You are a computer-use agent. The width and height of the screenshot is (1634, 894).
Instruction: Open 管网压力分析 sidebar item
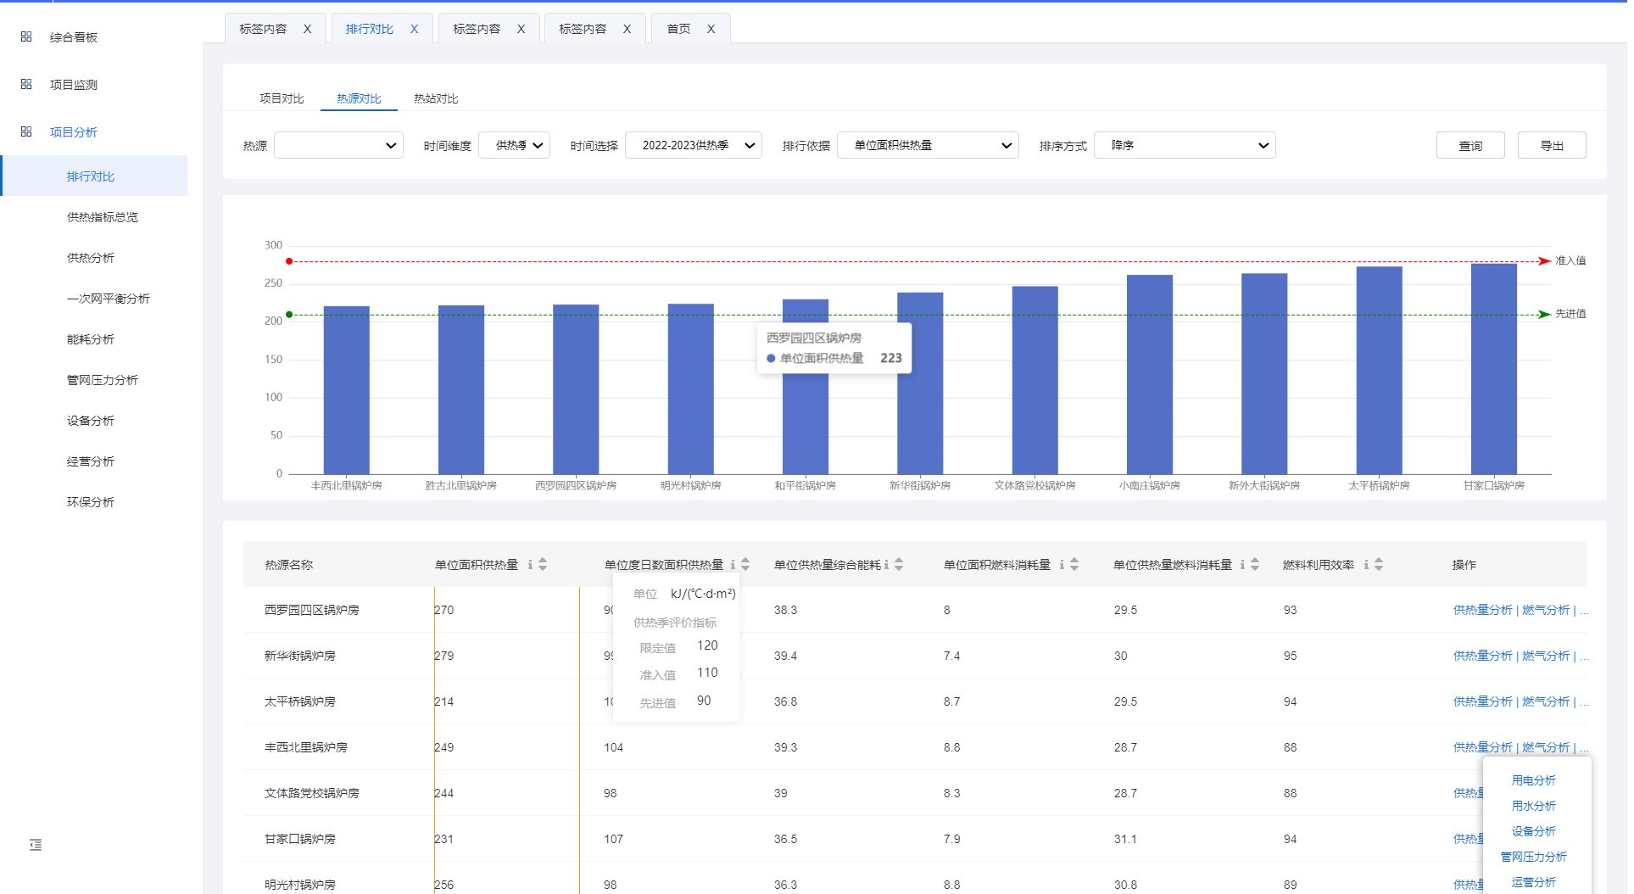pos(103,380)
